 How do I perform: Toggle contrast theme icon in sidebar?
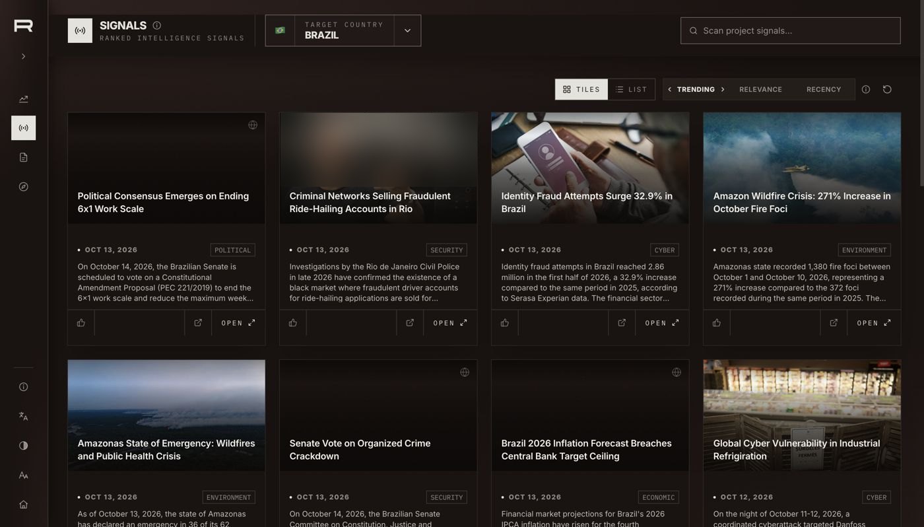pos(23,446)
